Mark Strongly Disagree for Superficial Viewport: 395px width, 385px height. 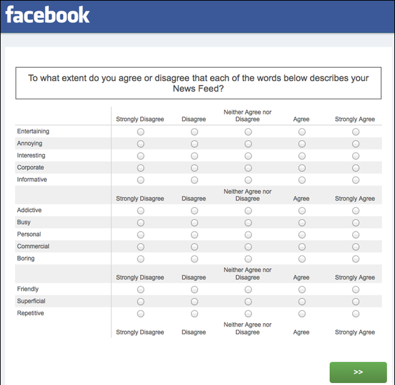141,301
